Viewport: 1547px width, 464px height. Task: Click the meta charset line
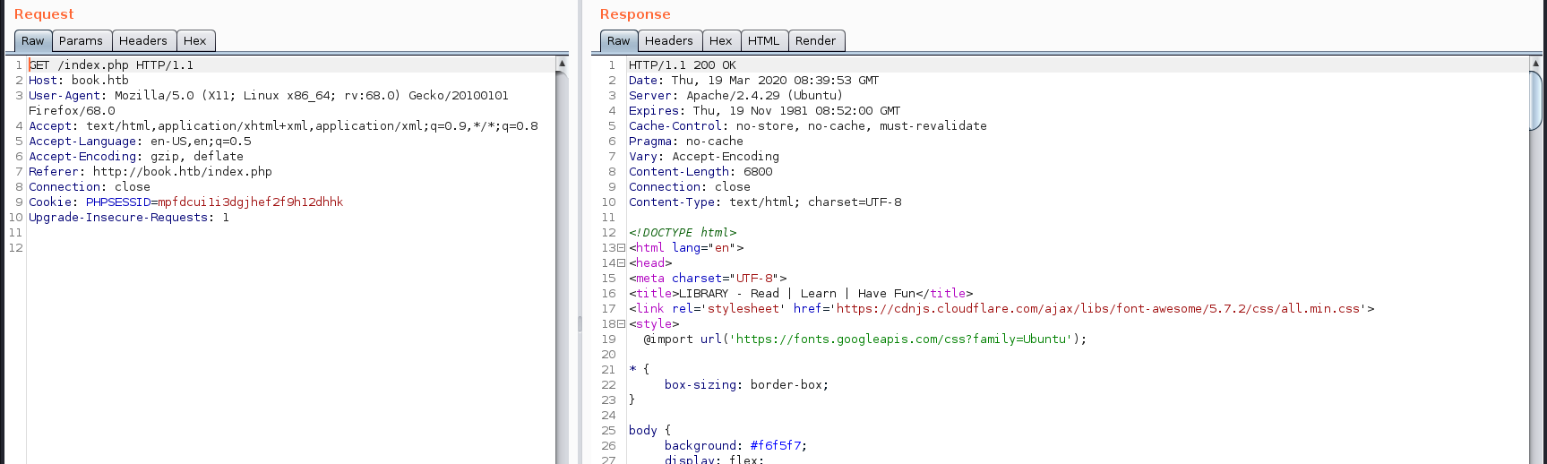708,279
